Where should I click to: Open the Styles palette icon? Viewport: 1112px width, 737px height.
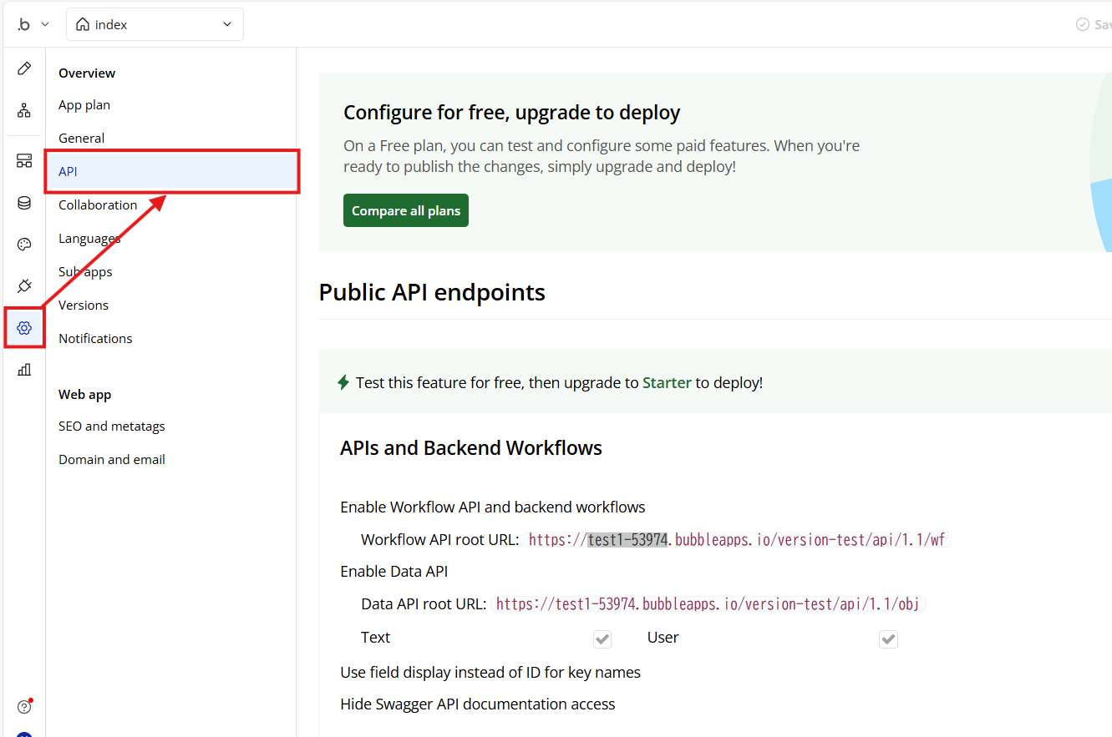point(24,245)
